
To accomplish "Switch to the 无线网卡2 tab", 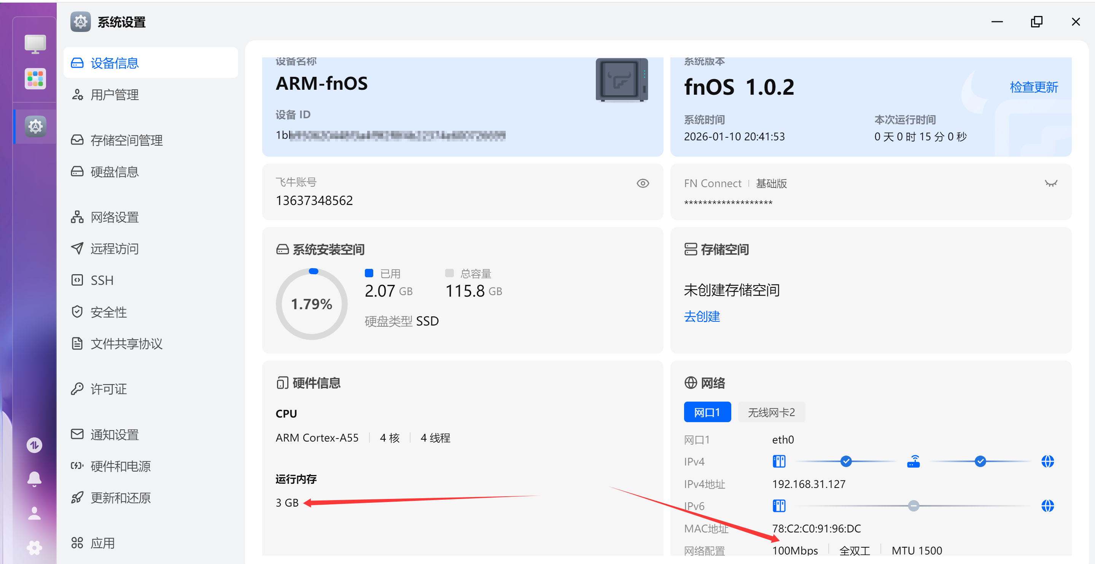I will pos(771,412).
